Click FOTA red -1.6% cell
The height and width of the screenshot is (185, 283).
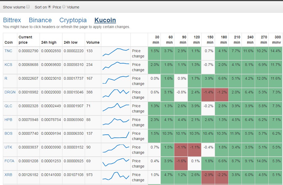pyautogui.click(x=181, y=163)
